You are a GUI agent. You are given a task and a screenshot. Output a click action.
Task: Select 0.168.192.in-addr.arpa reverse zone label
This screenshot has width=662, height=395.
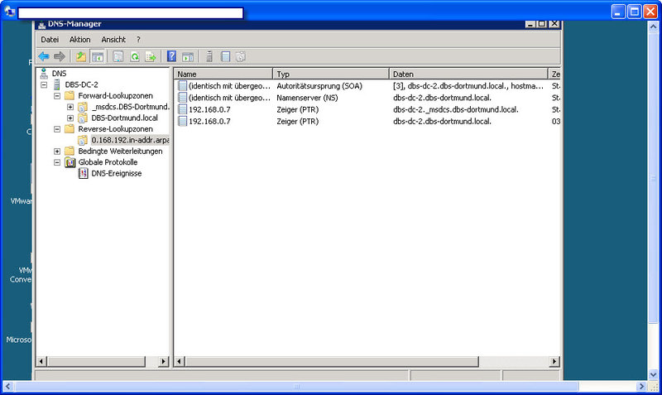tap(130, 140)
